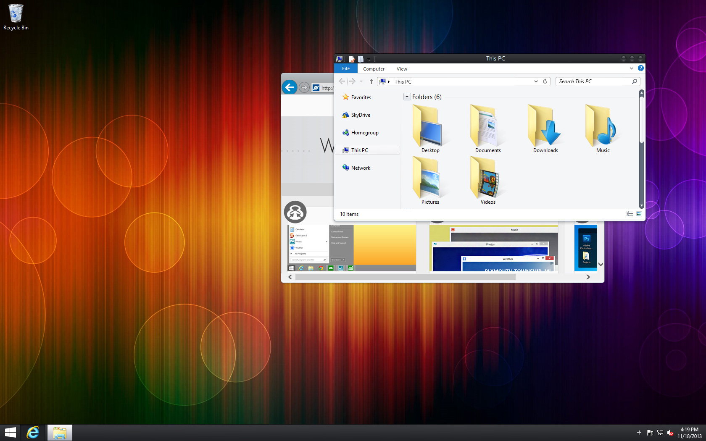This screenshot has height=441, width=706.
Task: Click the browser's blue back button
Action: (x=290, y=87)
